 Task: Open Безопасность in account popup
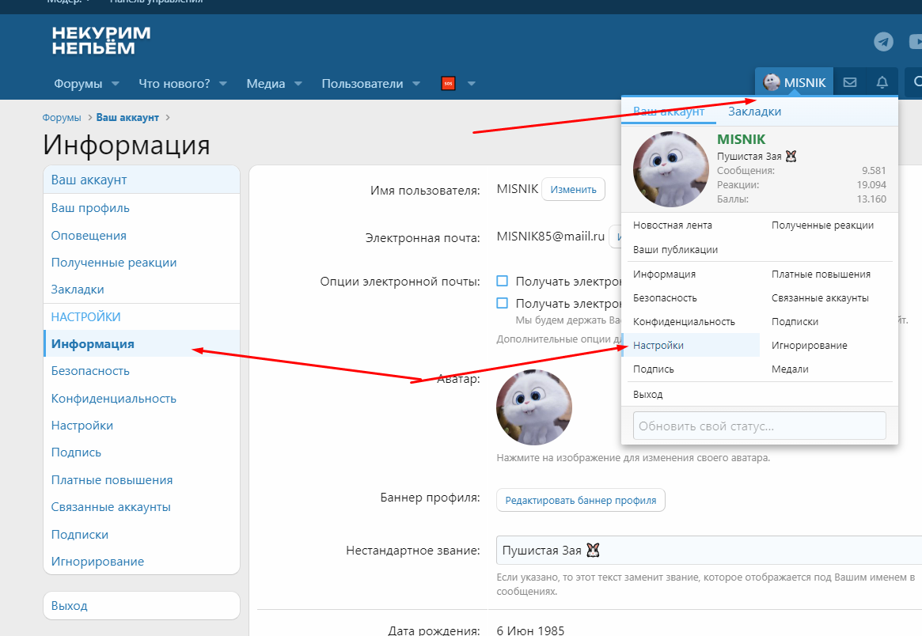(x=665, y=298)
